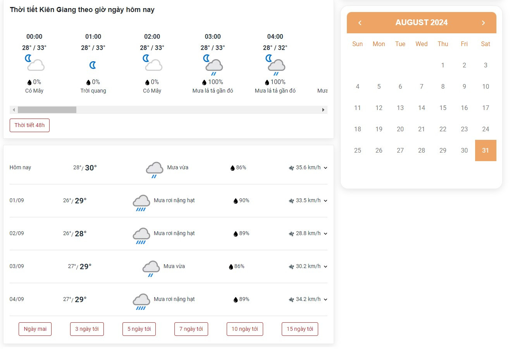This screenshot has width=522, height=349.
Task: Click the Hôm nay rain cloud icon
Action: [x=154, y=170]
